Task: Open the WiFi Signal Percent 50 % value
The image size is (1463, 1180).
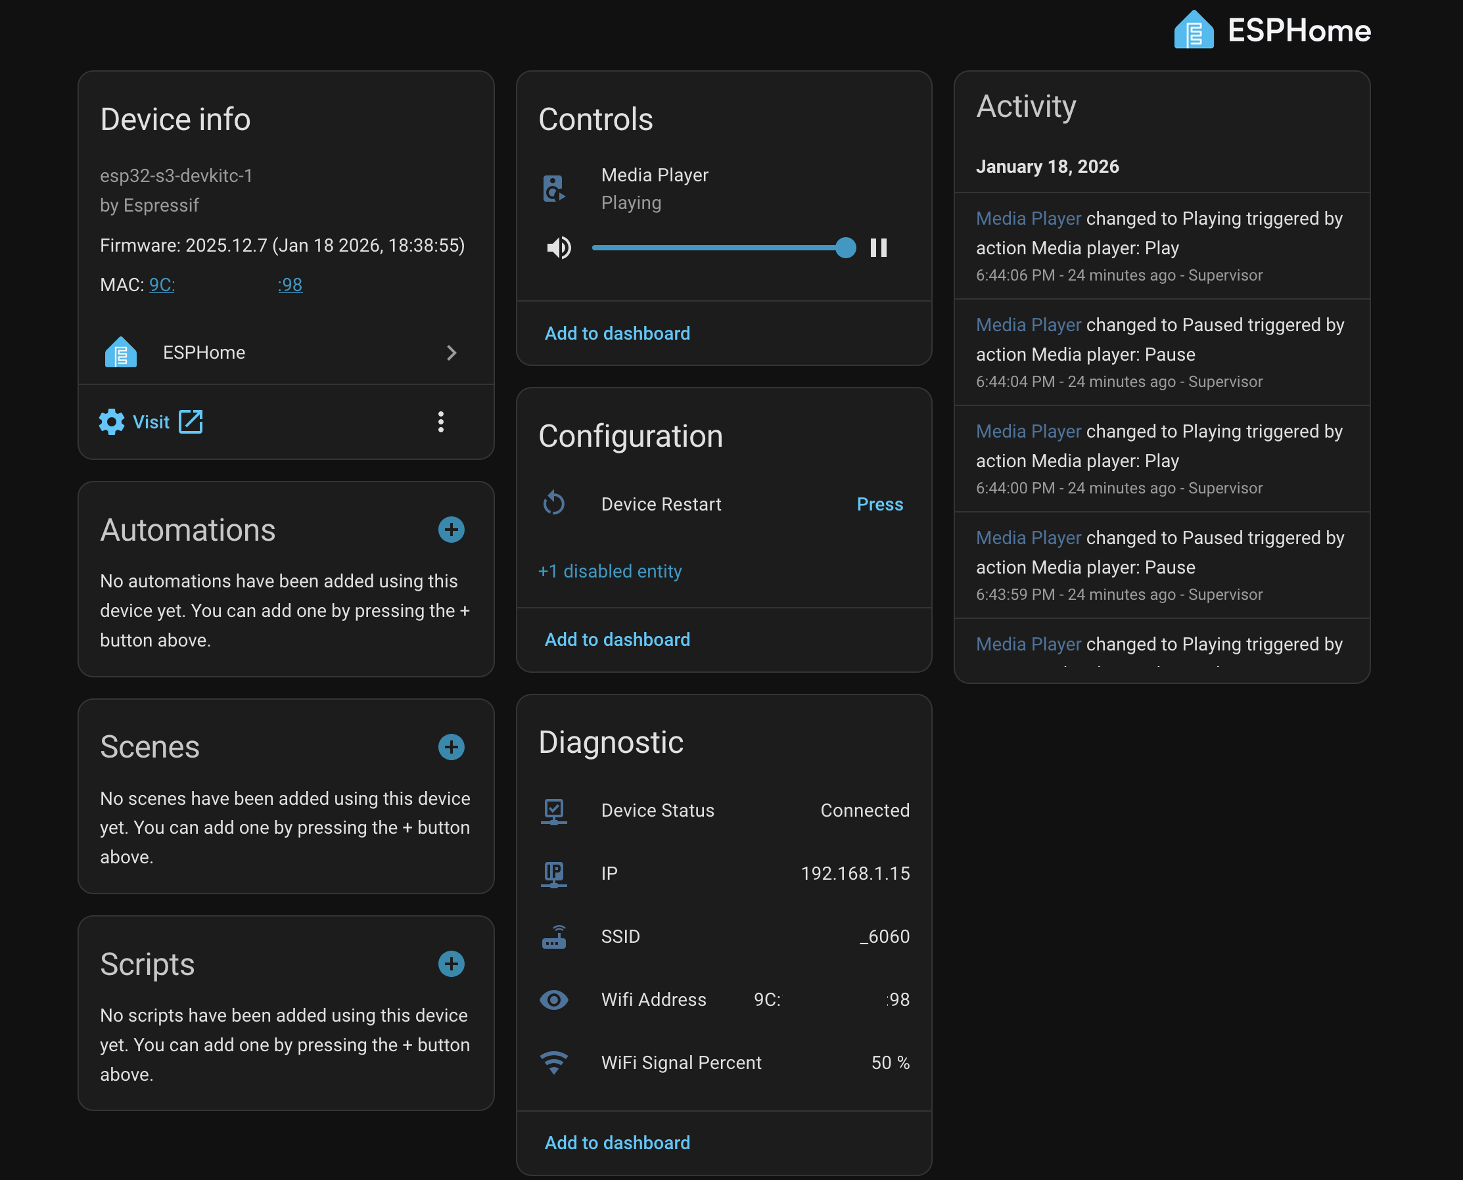Action: coord(891,1062)
